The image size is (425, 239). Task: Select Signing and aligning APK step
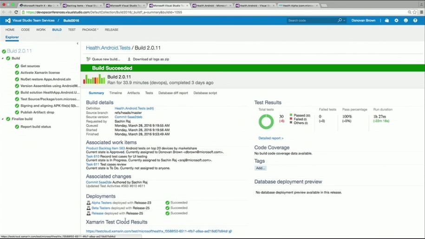pos(50,106)
